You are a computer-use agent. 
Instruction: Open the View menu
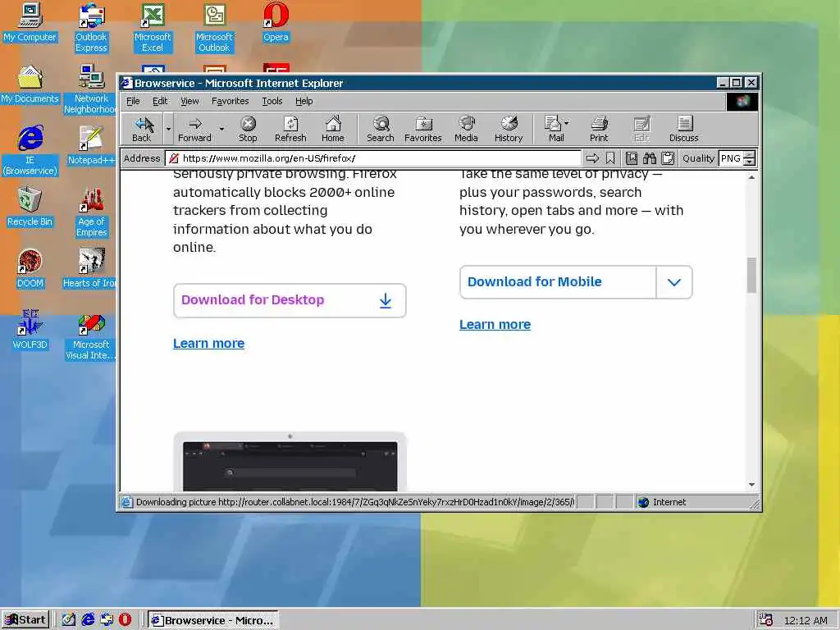tap(189, 101)
